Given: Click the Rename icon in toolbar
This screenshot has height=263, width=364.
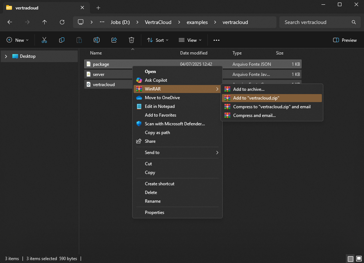Looking at the screenshot, I should 97,40.
